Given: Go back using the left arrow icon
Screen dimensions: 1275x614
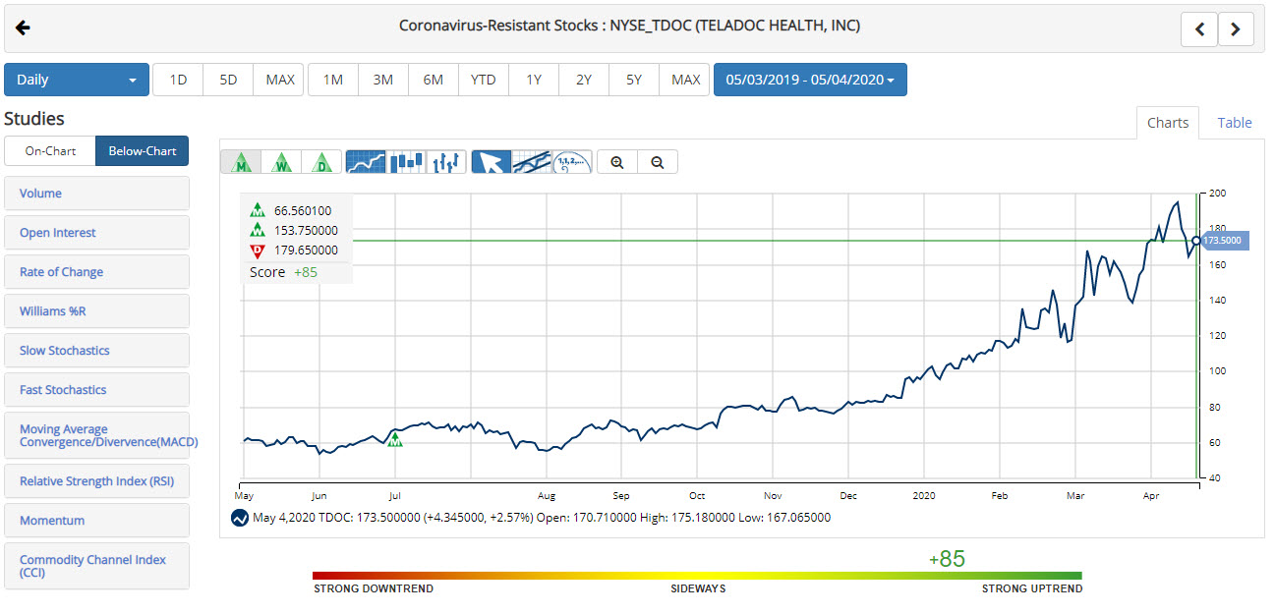Looking at the screenshot, I should pyautogui.click(x=24, y=28).
